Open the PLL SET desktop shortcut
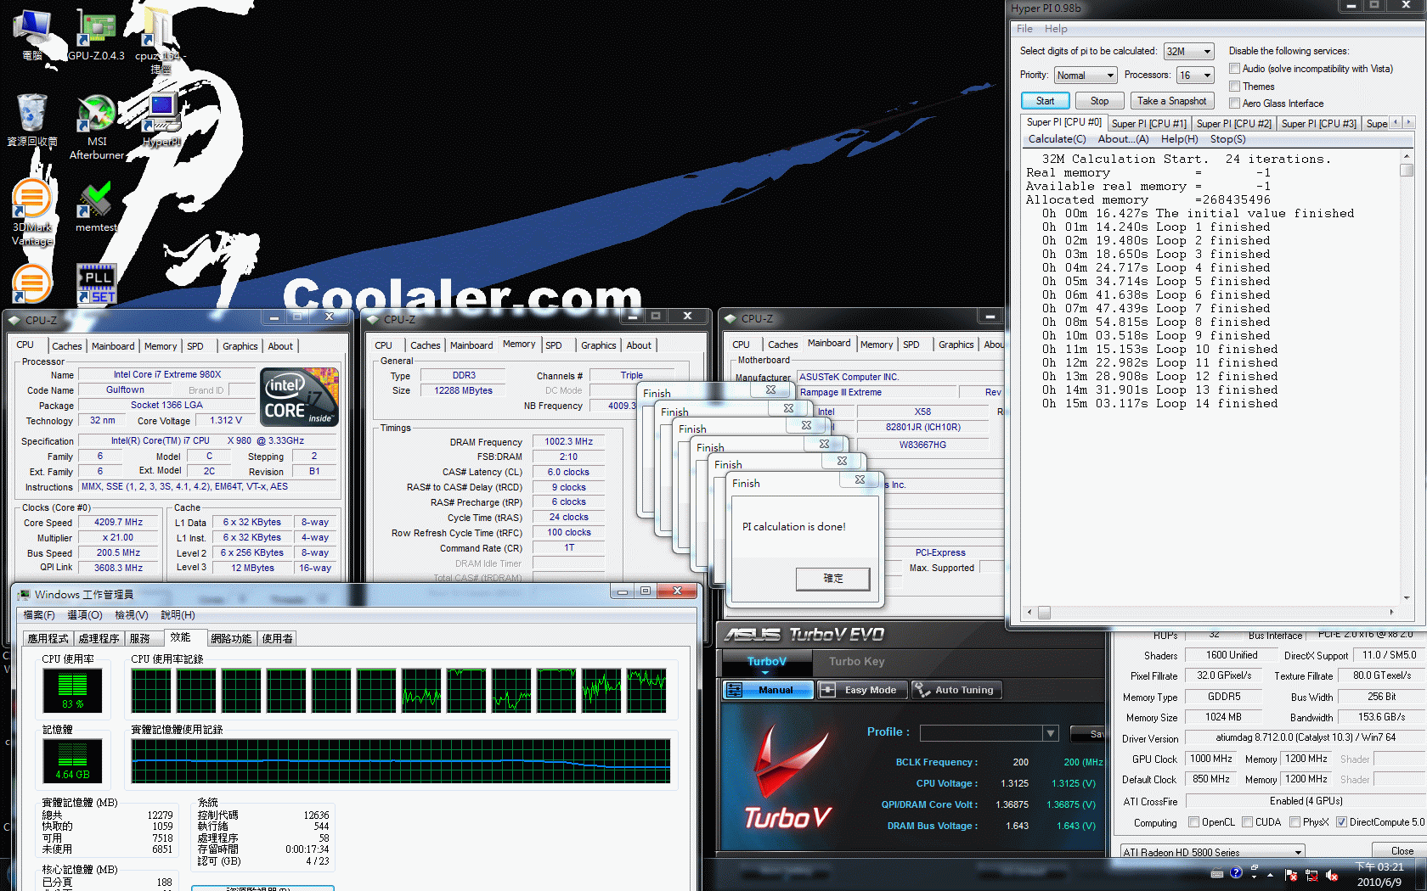 [97, 283]
